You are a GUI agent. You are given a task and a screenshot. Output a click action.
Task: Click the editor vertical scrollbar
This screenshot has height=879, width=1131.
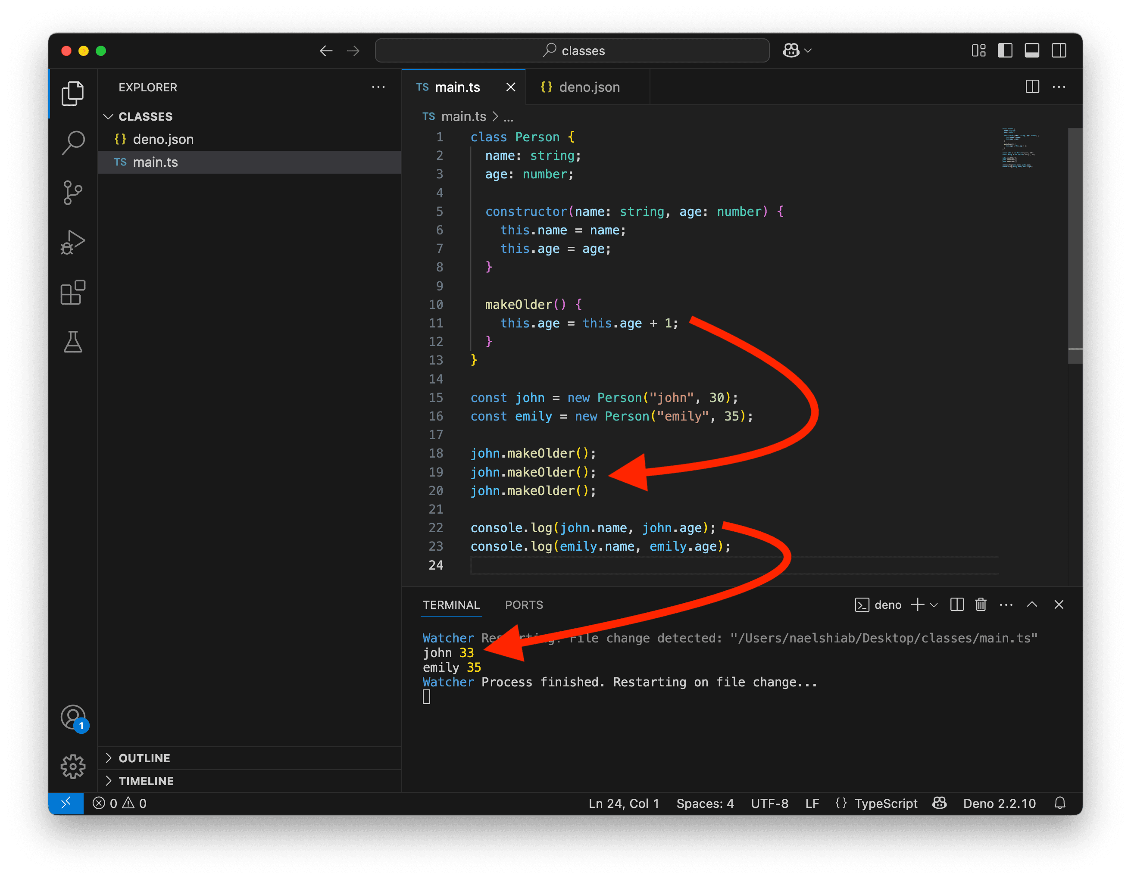pyautogui.click(x=1075, y=246)
